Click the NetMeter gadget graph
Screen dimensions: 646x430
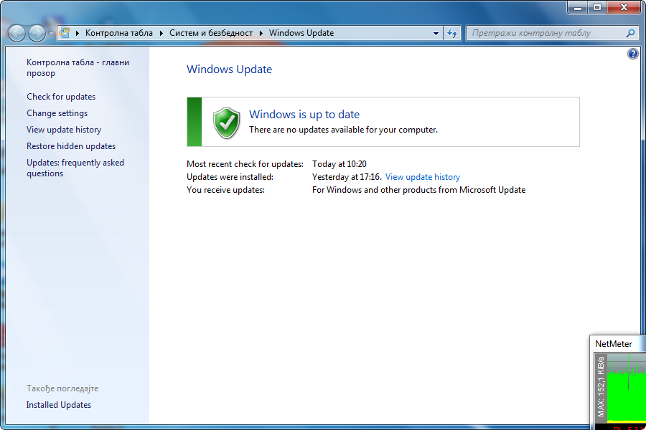tap(626, 388)
